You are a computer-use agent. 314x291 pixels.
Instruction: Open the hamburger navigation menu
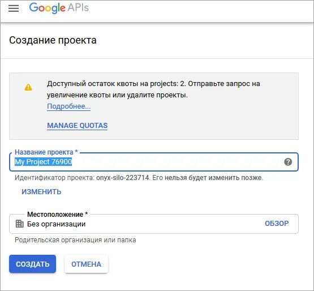14,8
